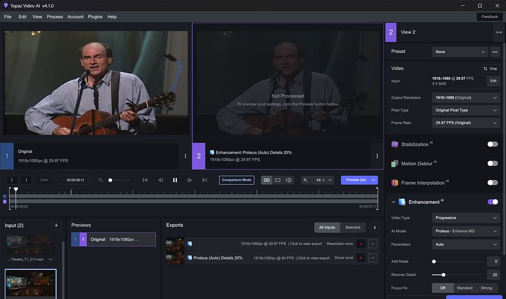The image size is (506, 299).
Task: Open the Frame Rate dropdown
Action: tap(466, 123)
